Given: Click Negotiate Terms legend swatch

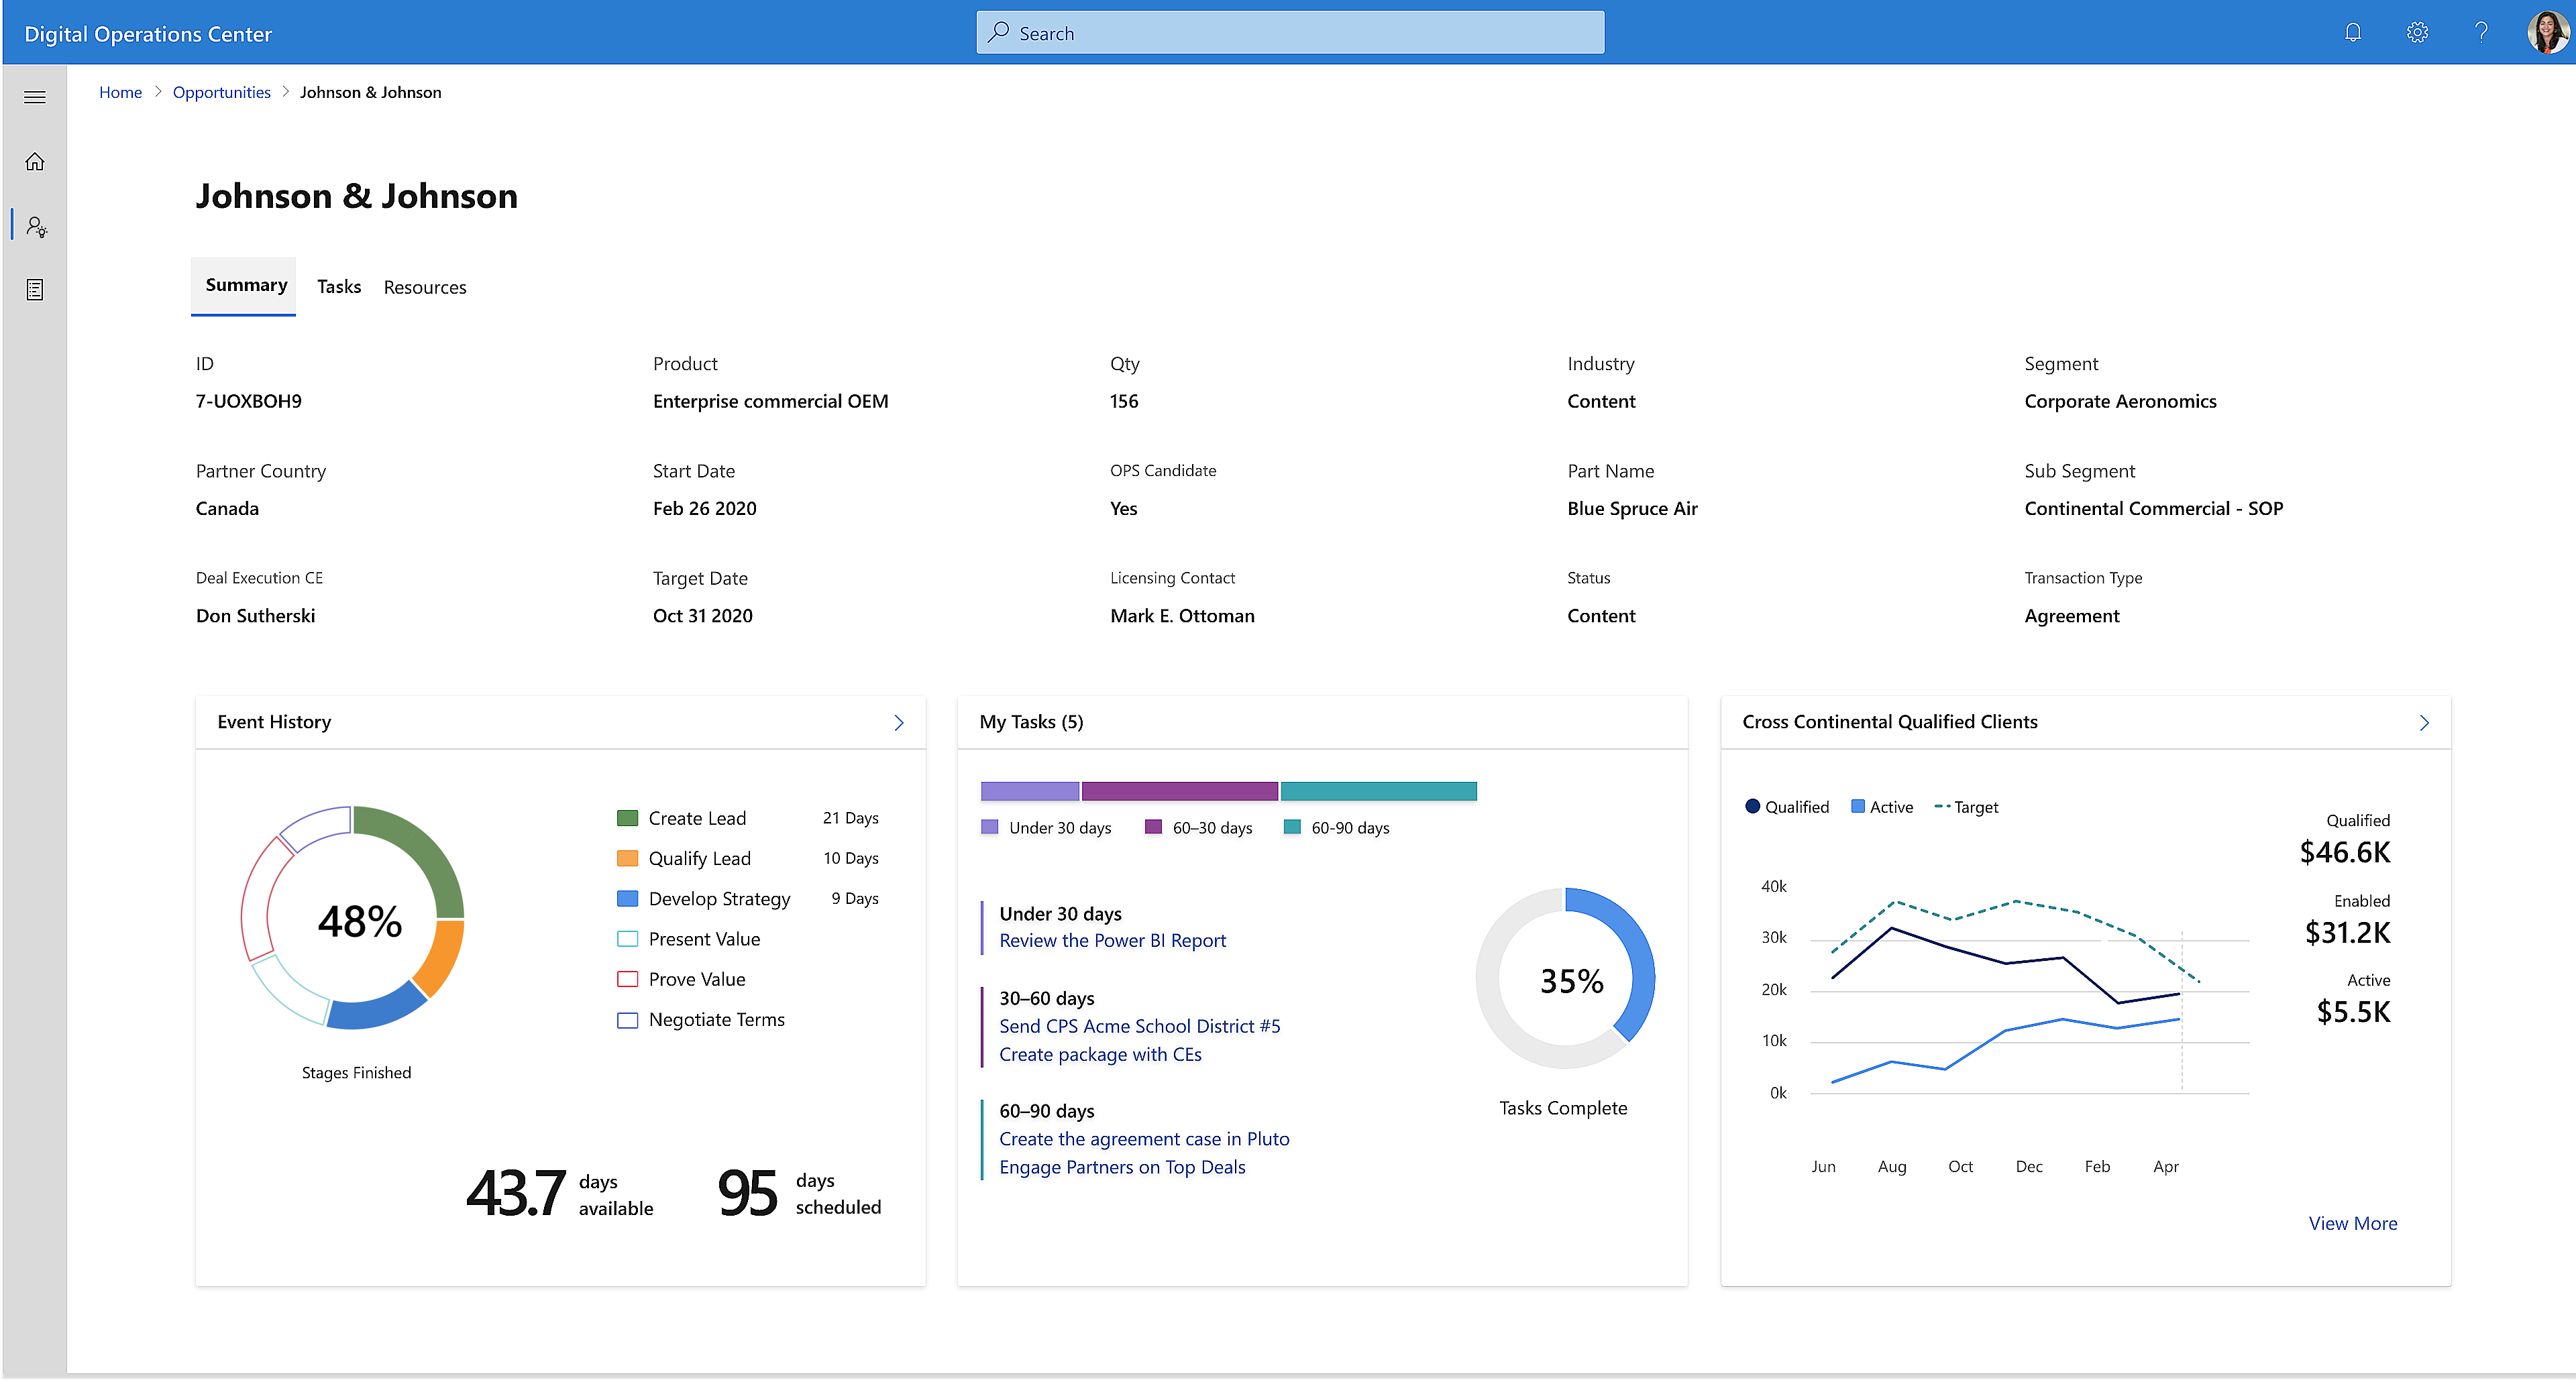Looking at the screenshot, I should [x=627, y=1021].
